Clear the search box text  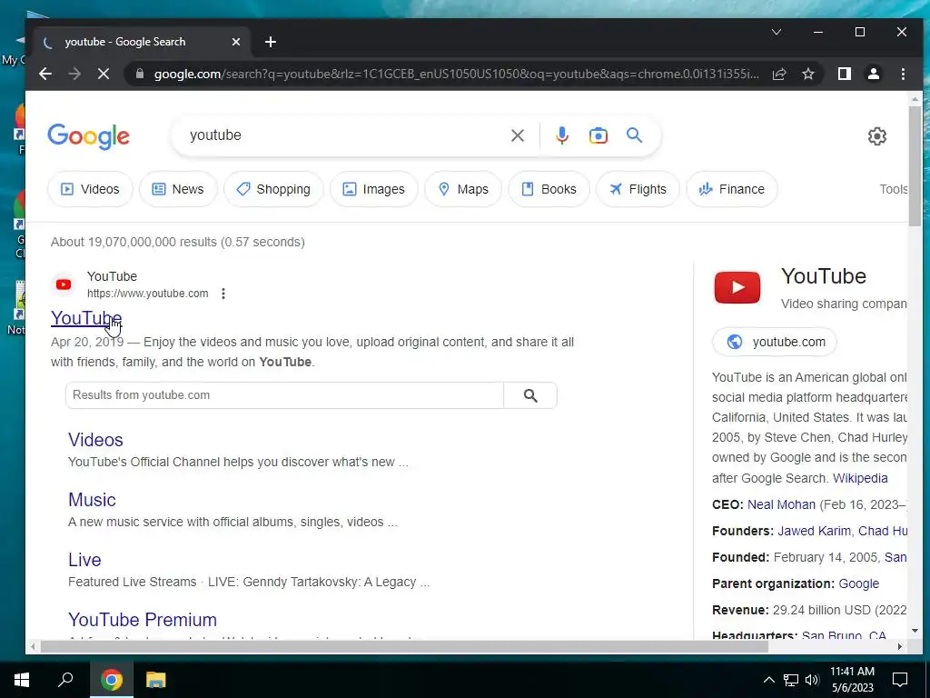click(x=517, y=135)
